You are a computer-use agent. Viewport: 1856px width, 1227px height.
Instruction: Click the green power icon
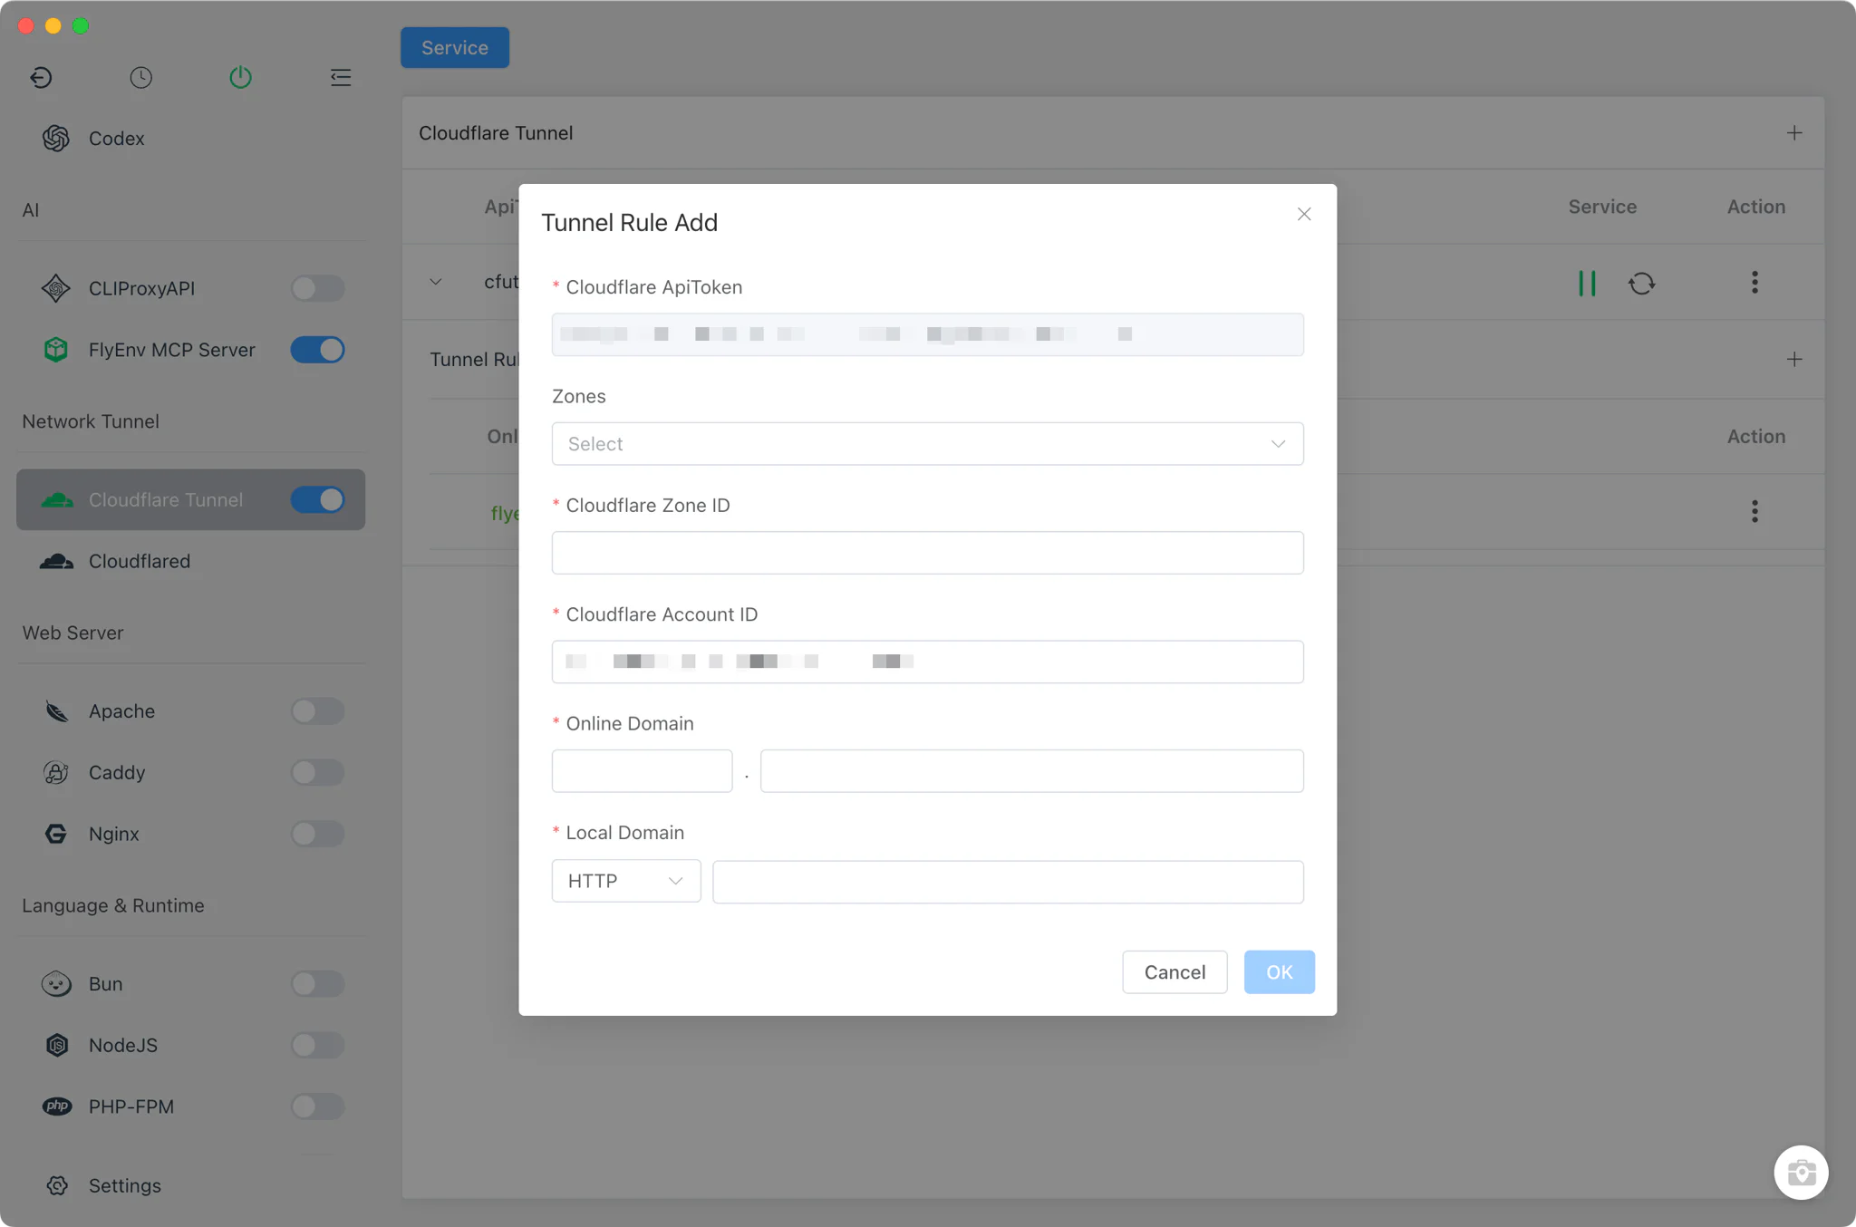pyautogui.click(x=240, y=78)
